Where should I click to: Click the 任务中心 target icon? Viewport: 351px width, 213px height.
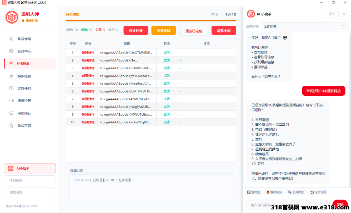coord(11,51)
